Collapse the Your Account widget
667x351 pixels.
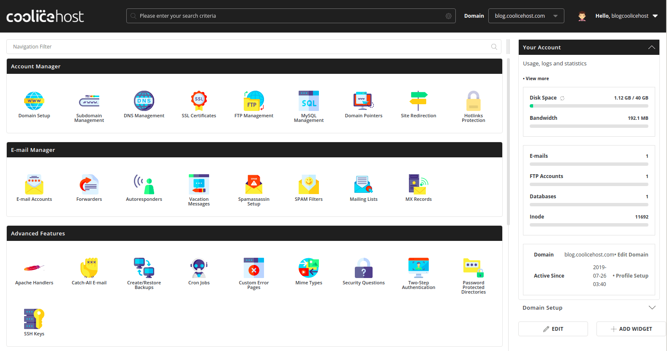[652, 47]
